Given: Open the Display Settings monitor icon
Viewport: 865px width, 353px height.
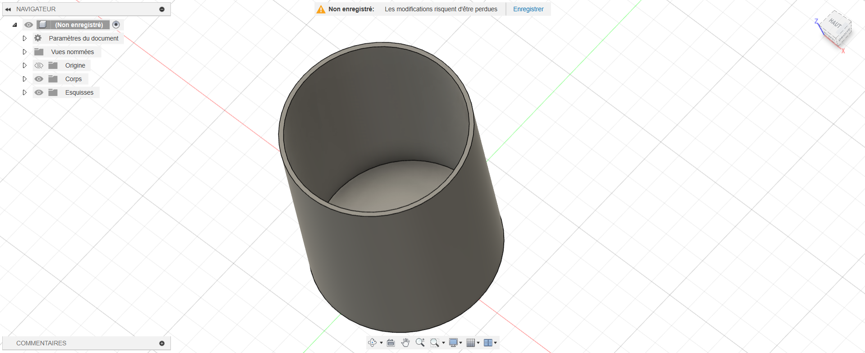Looking at the screenshot, I should pyautogui.click(x=454, y=343).
